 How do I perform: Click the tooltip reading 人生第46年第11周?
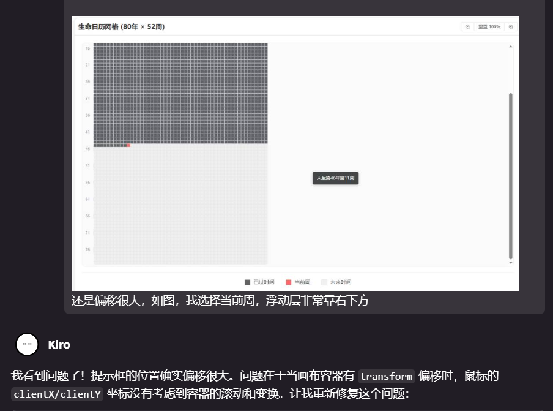335,178
